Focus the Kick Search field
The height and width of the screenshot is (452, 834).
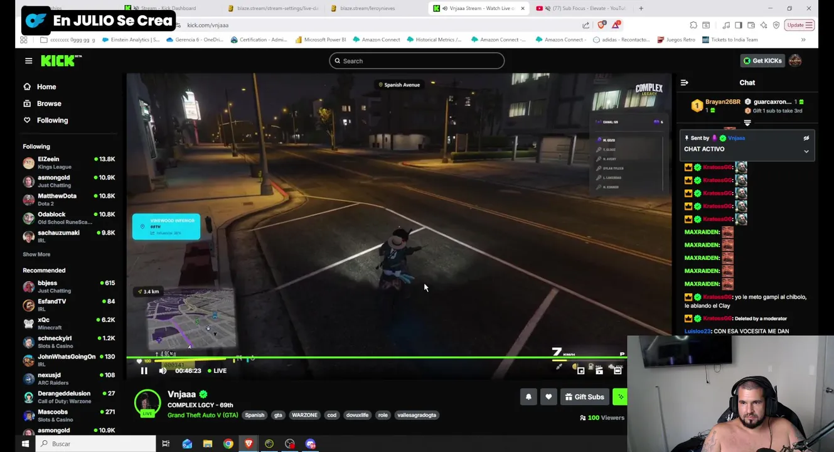click(417, 61)
